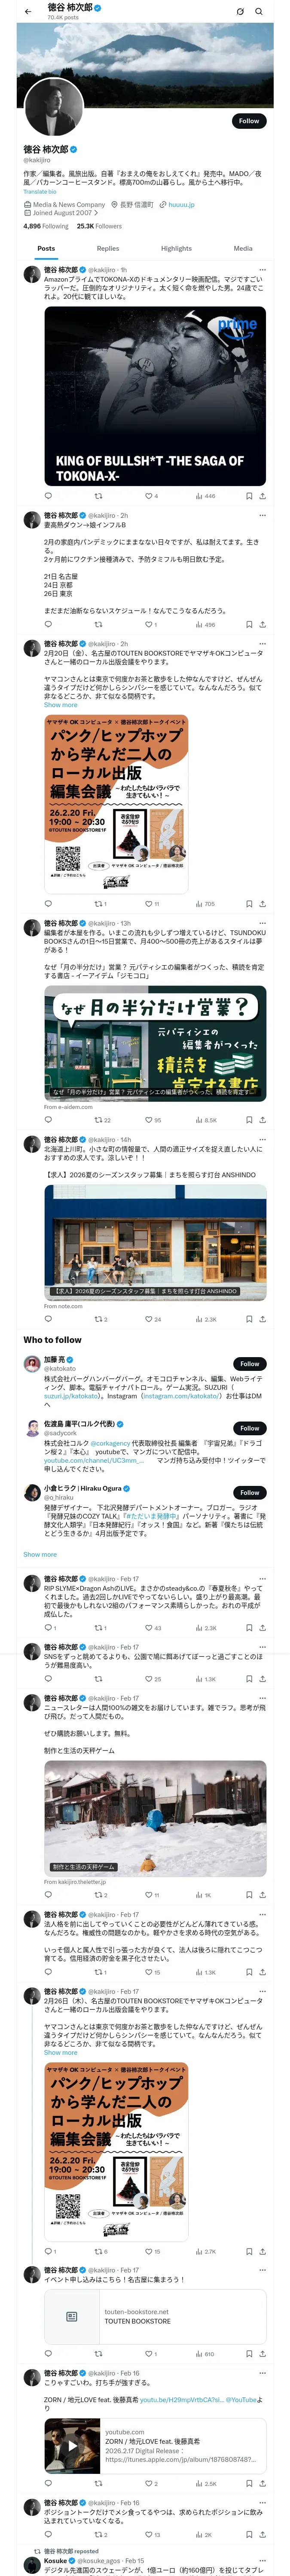Open the Media tab
This screenshot has width=290, height=2576.
click(243, 249)
